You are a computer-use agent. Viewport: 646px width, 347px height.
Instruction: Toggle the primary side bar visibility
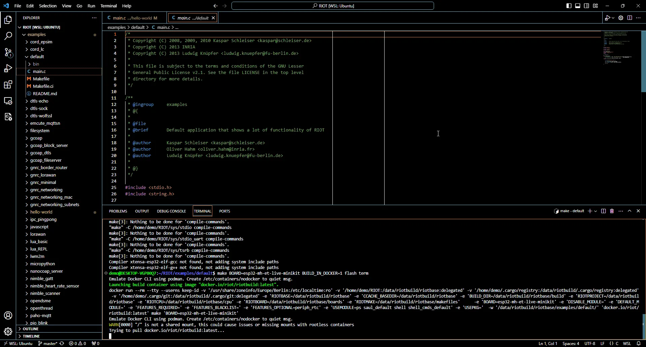point(569,6)
